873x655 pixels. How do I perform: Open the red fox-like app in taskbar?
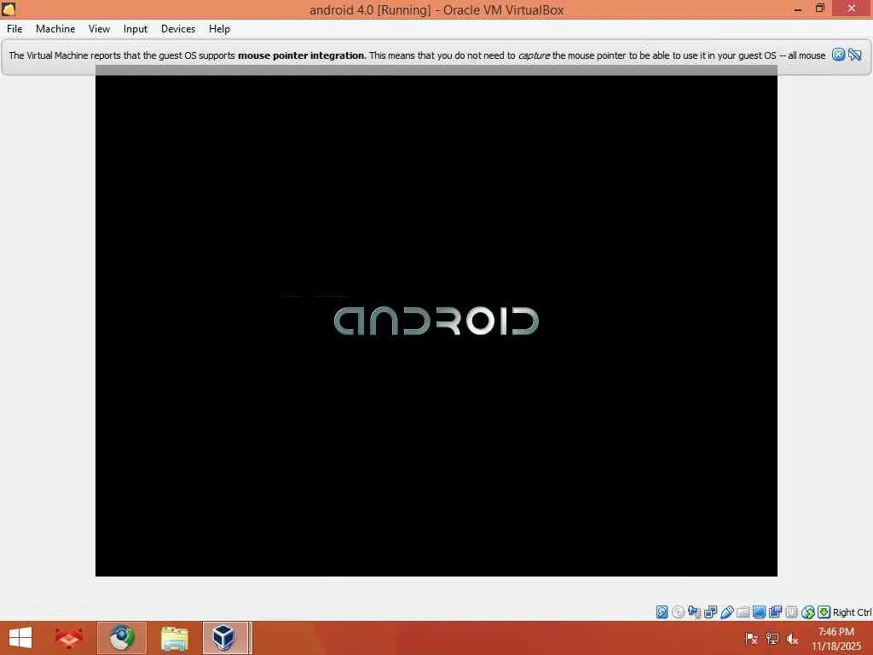point(69,638)
